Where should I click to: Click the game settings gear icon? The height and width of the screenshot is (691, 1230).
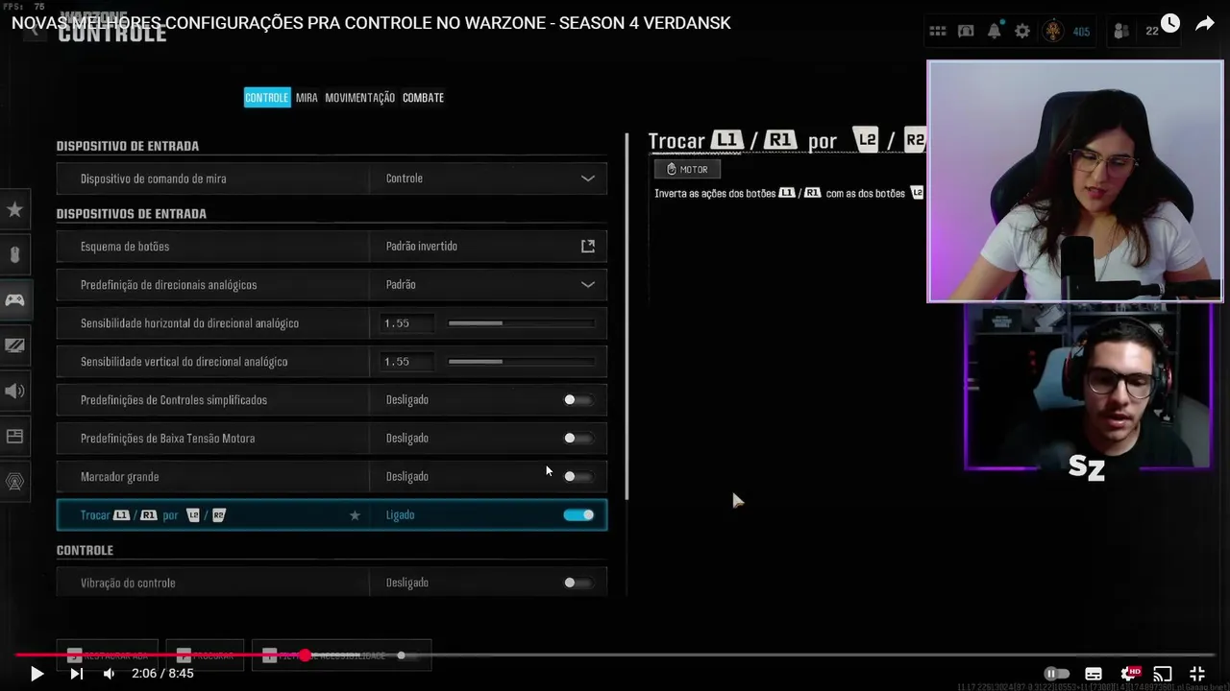click(x=1022, y=32)
